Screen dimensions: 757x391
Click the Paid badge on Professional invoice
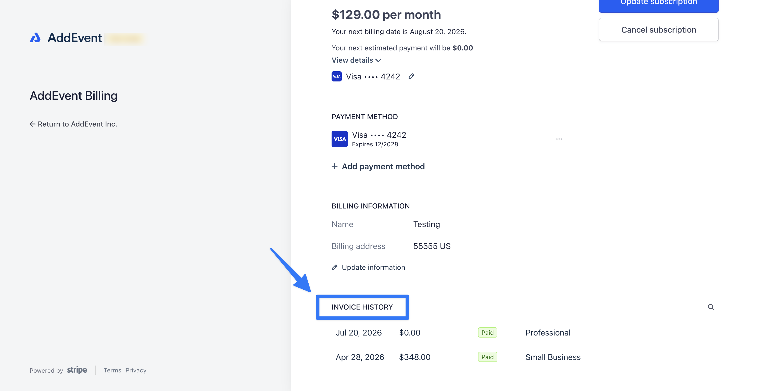[x=487, y=333]
